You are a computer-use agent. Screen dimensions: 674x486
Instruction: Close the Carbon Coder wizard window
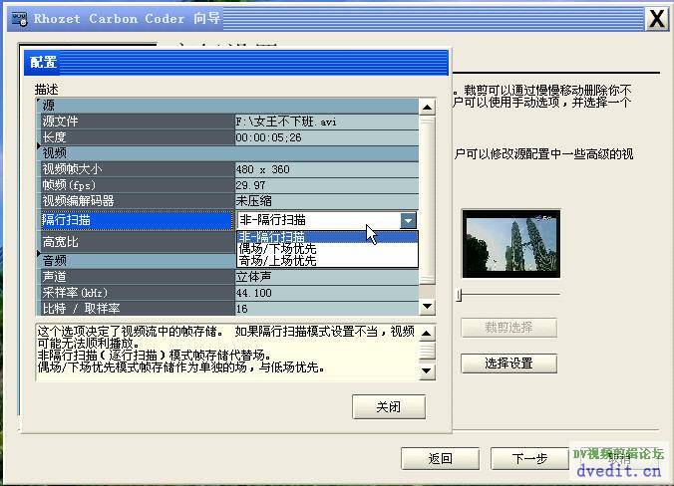pos(656,19)
